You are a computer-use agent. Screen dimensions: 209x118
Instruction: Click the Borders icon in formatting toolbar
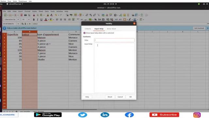pos(125,20)
